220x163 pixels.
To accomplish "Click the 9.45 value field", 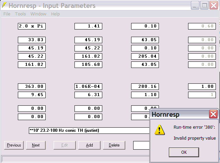I will click(32, 95).
